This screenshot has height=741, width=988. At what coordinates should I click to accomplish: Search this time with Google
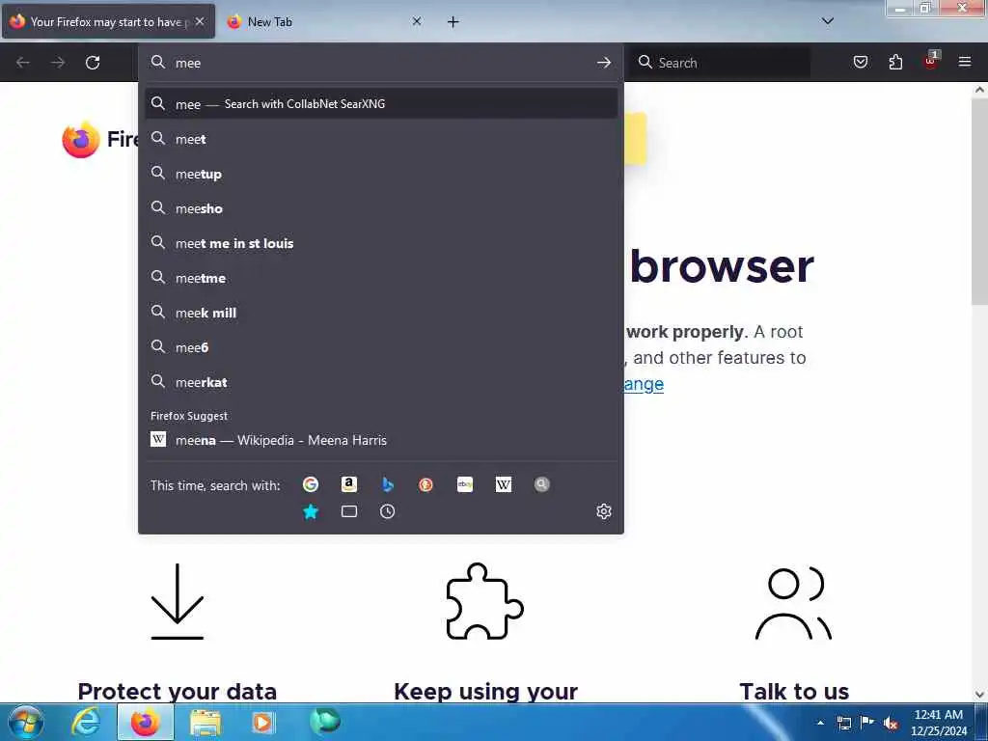(310, 484)
